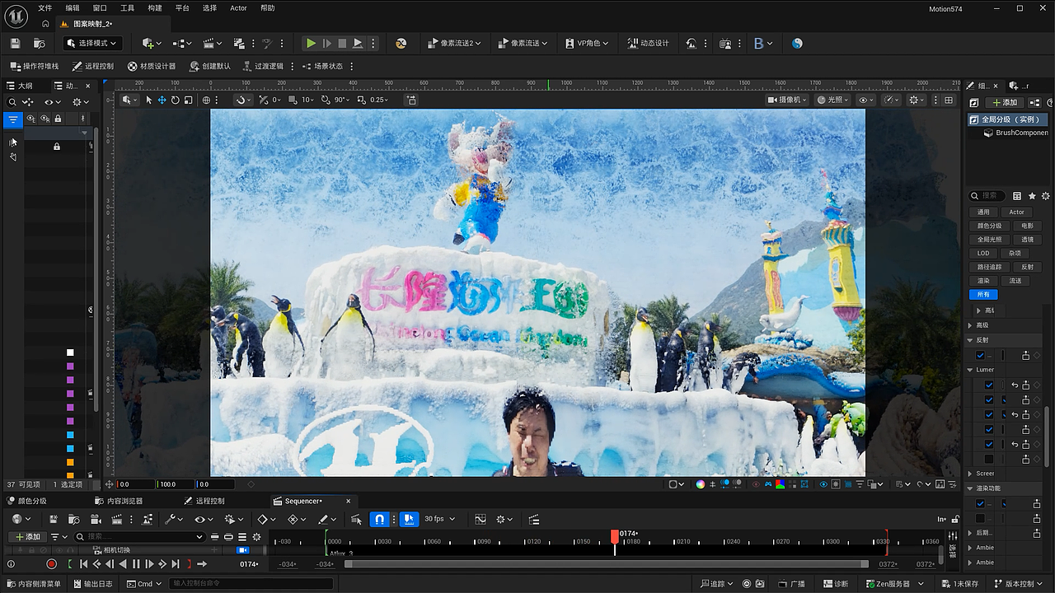Click the console command input field
The width and height of the screenshot is (1055, 593).
[251, 584]
